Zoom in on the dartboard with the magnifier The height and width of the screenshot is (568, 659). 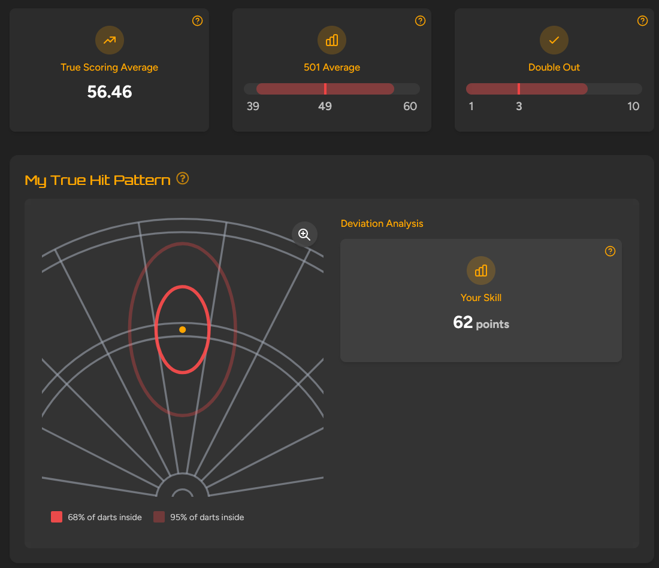coord(304,235)
